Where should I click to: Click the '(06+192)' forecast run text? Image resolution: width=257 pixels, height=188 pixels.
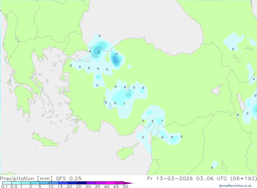(244, 178)
